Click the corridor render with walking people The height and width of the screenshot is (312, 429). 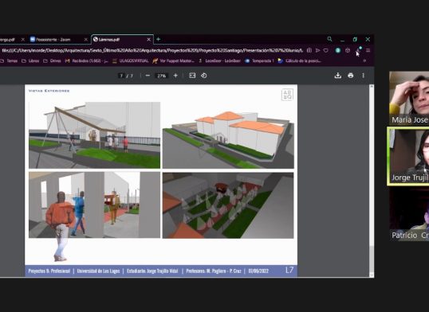pyautogui.click(x=94, y=205)
